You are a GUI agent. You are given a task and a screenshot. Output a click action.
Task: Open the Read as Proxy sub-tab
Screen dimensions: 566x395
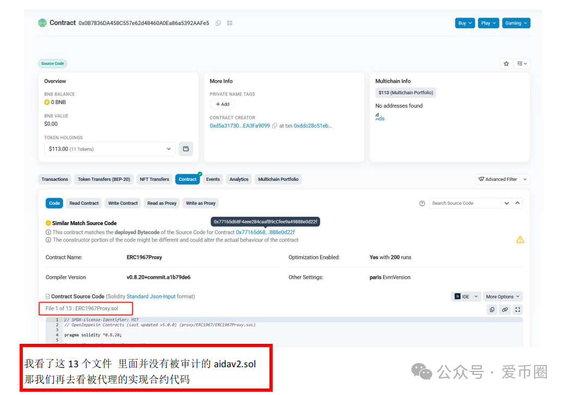pos(162,203)
